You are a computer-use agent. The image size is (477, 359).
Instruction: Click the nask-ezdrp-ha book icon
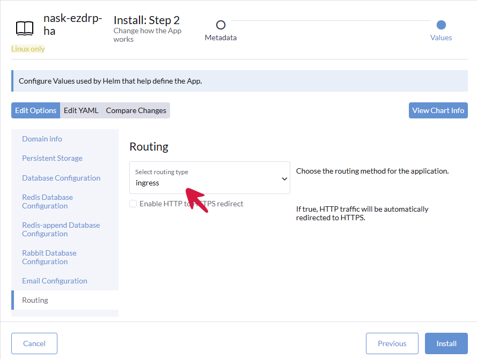point(24,28)
